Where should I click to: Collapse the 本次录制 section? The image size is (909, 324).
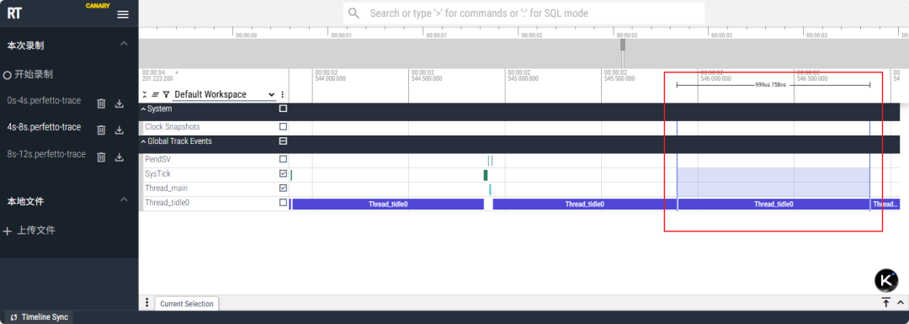(x=124, y=44)
